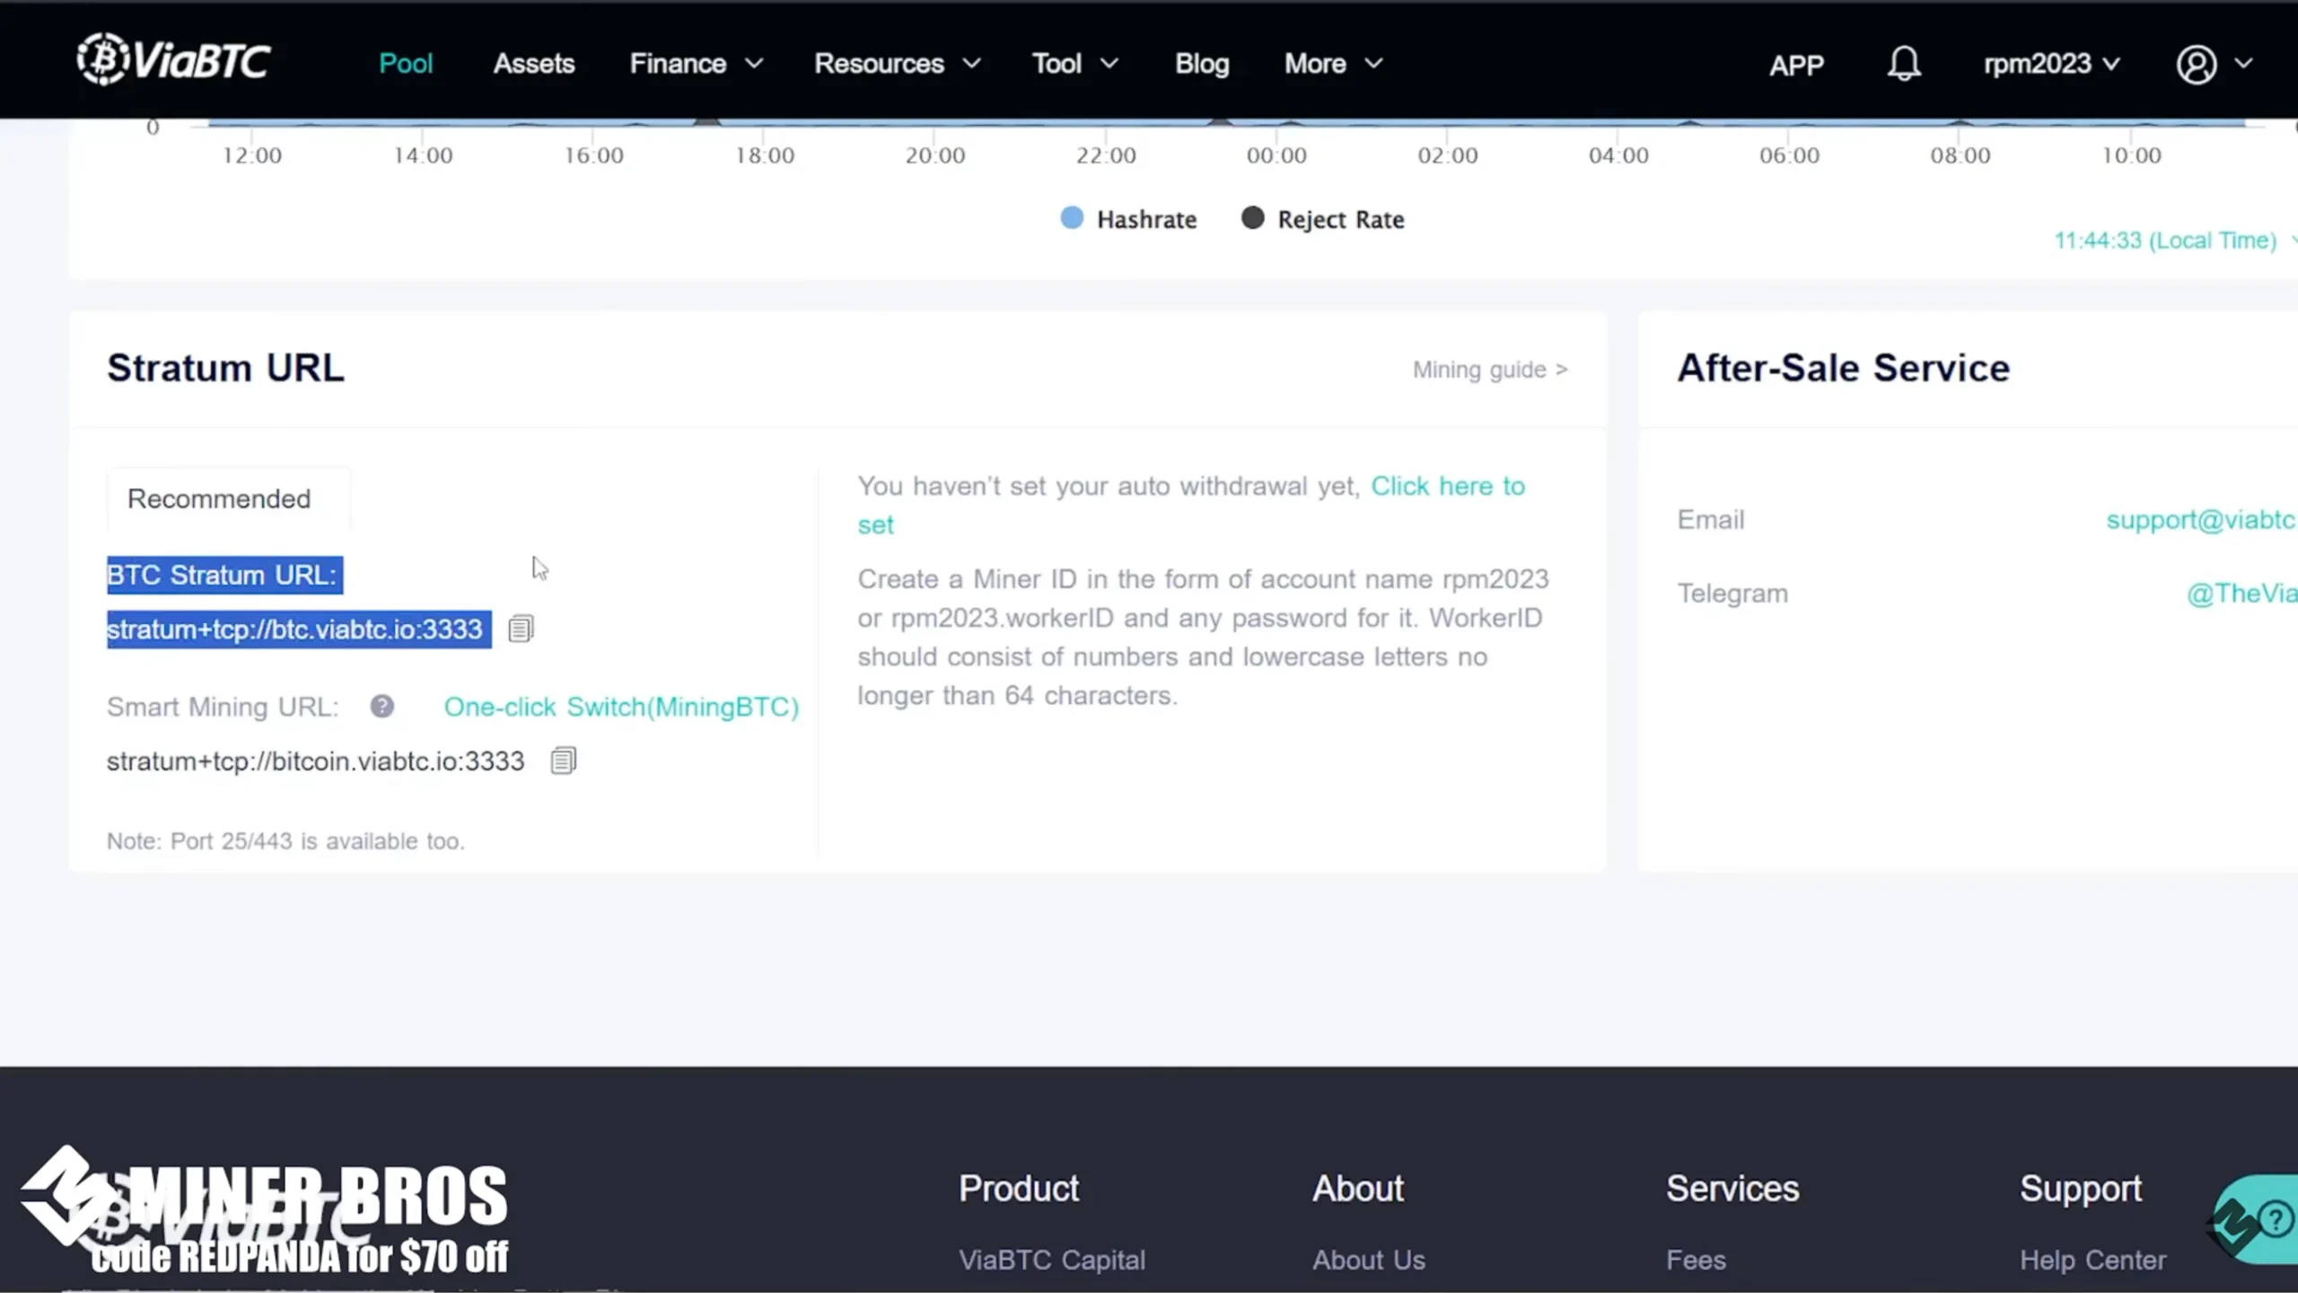Click the stratum+tcp://btc.viabtc.io:3333 text

[294, 629]
